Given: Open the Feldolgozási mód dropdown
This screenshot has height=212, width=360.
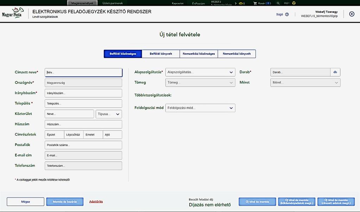Looking at the screenshot, I should coord(200,108).
